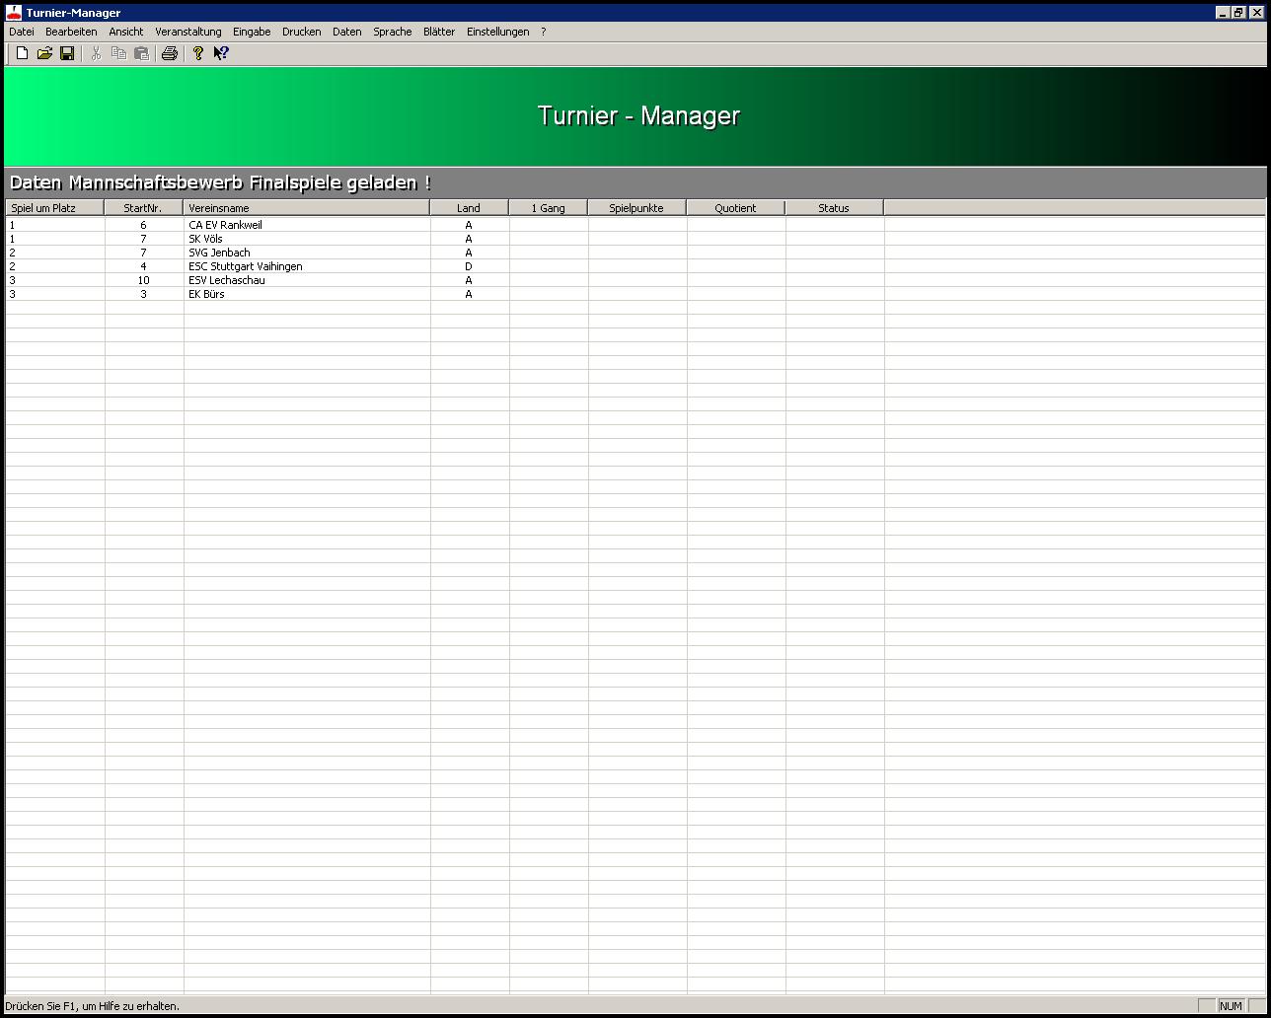
Task: Open the Bearbeiten menu
Action: point(71,32)
